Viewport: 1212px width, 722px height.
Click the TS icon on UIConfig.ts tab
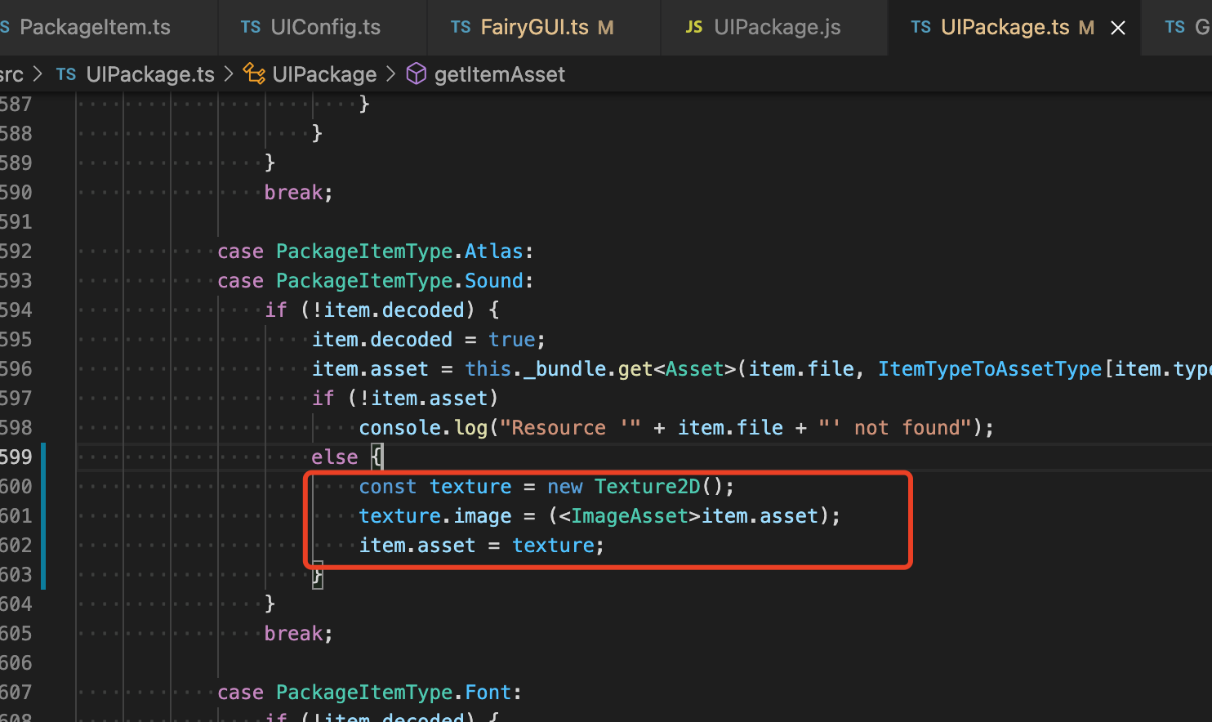[251, 27]
